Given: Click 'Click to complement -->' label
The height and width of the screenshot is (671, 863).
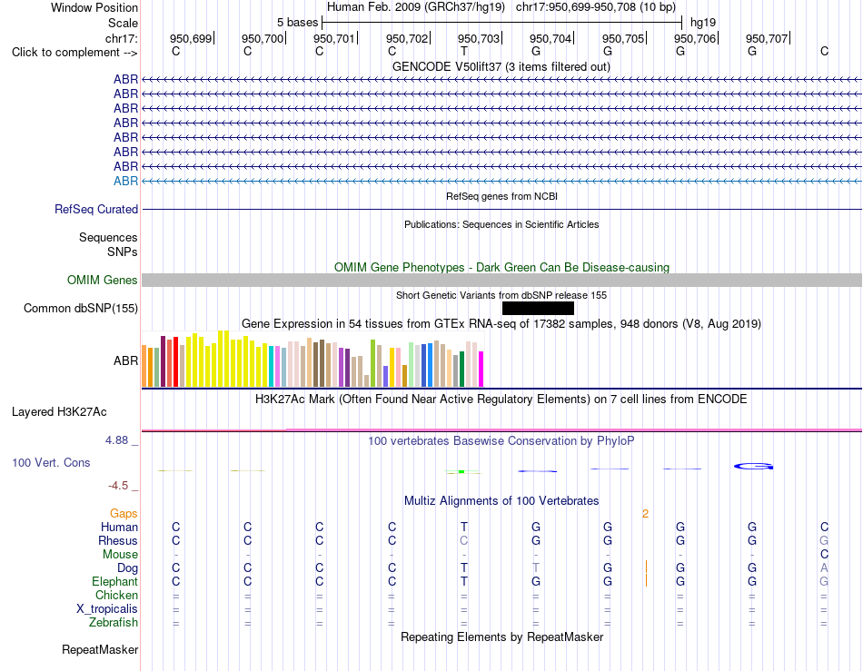Looking at the screenshot, I should point(74,53).
